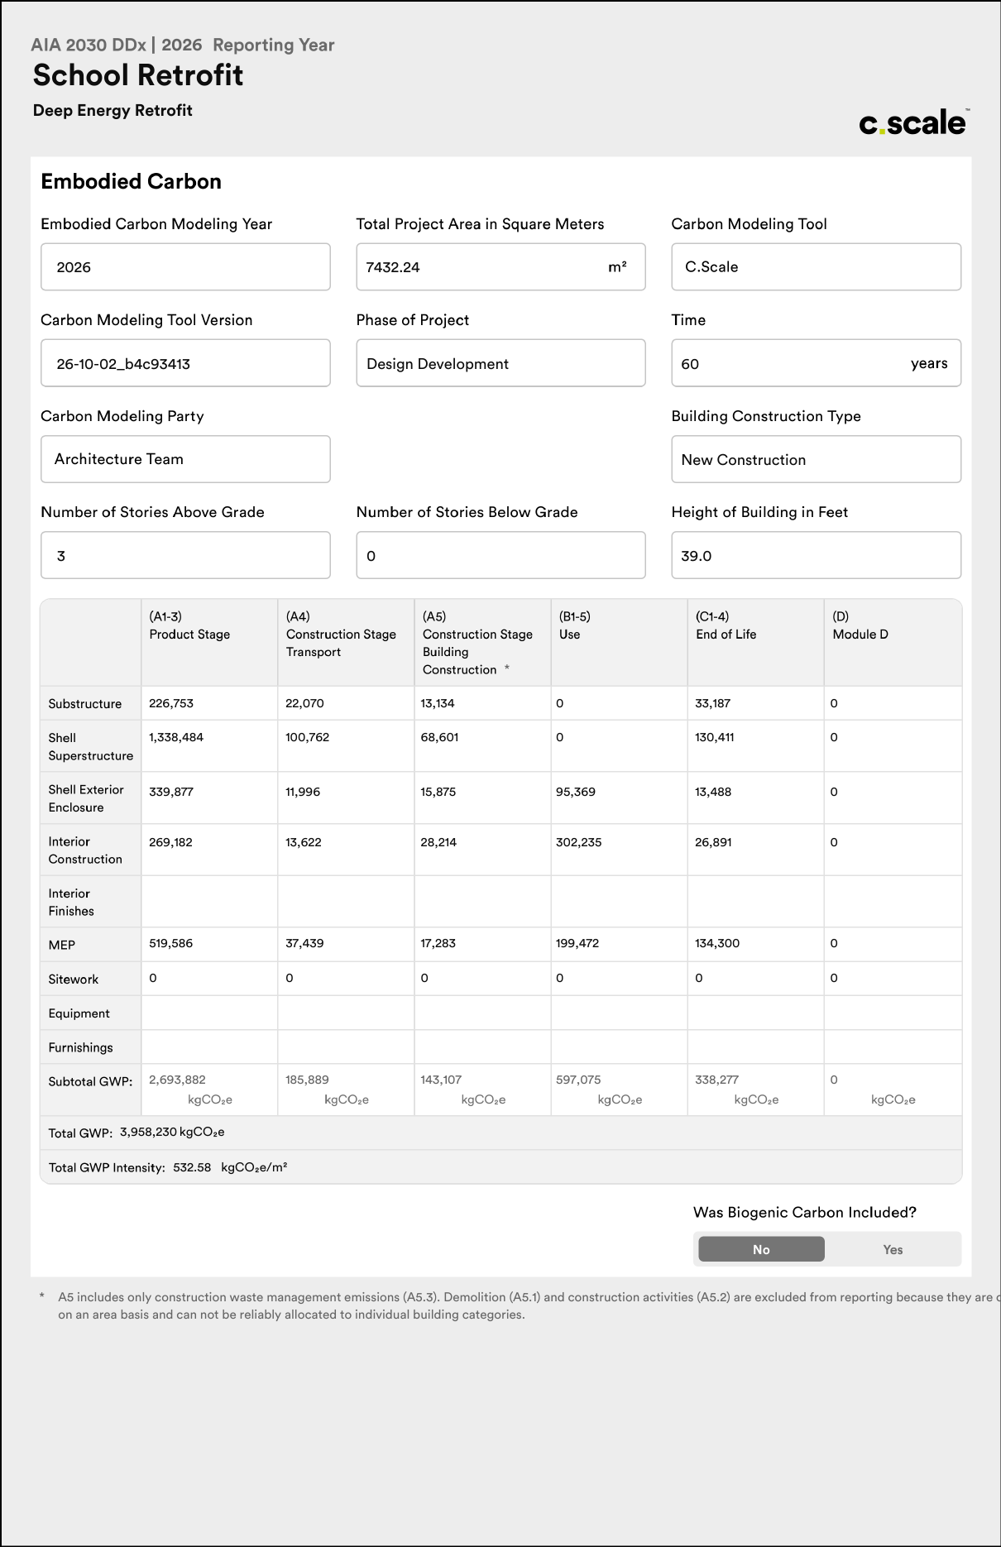1001x1547 pixels.
Task: Click the (C1-4) End of Life header
Action: point(755,643)
